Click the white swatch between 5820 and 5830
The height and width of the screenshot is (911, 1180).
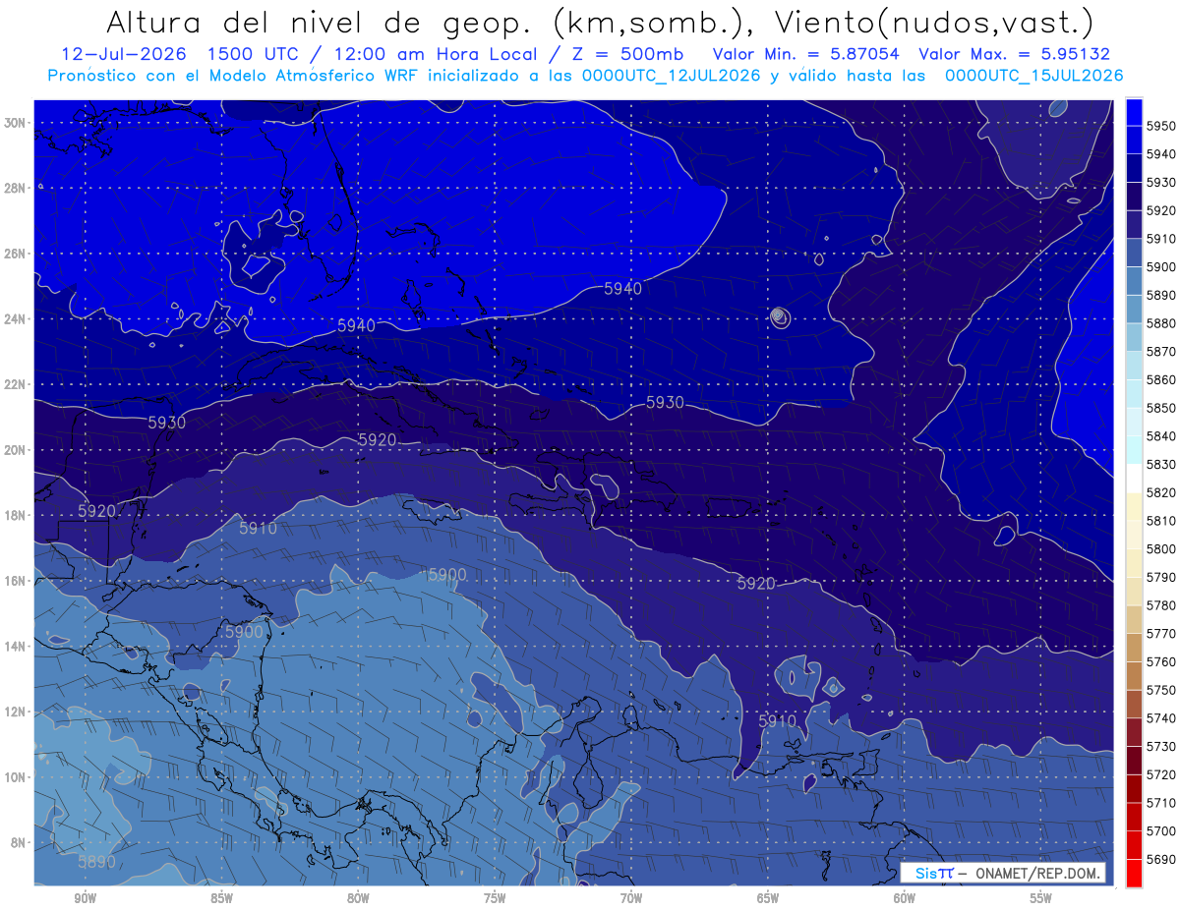click(x=1134, y=479)
